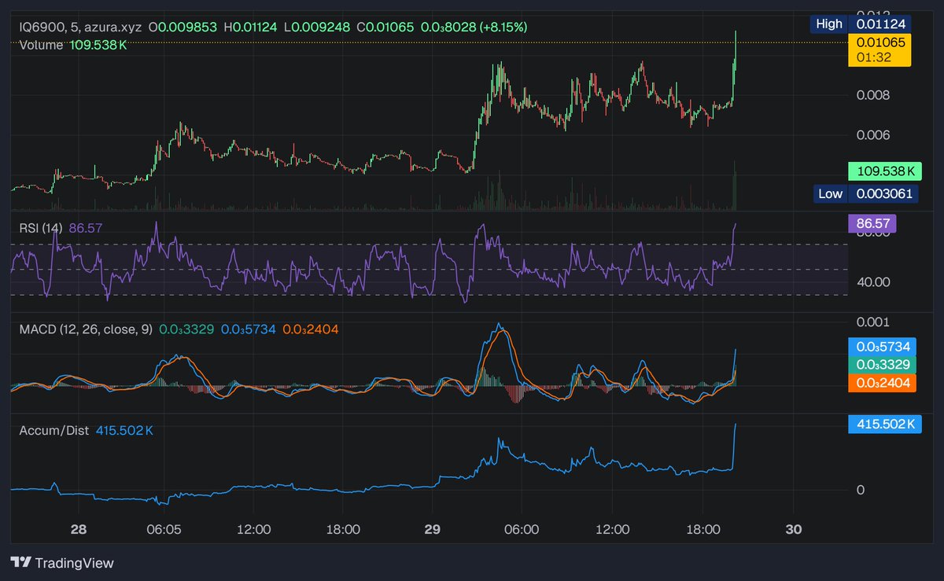Click the RSI legend value 86.57
This screenshot has width=944, height=581.
[x=86, y=227]
